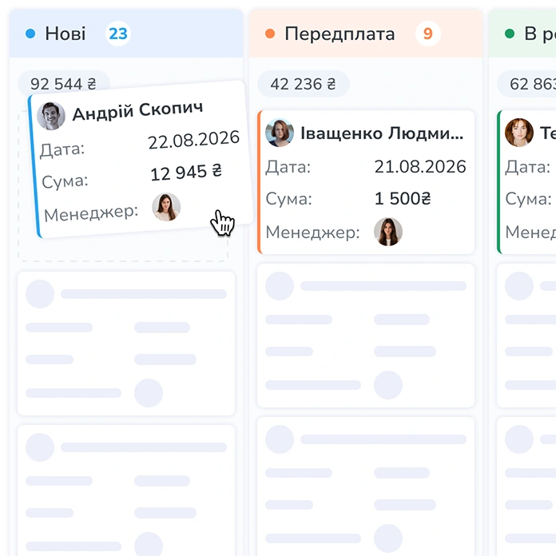Viewport: 556px width, 556px height.
Task: Click the Сума: label on Андрій Скопич card
Action: [65, 181]
